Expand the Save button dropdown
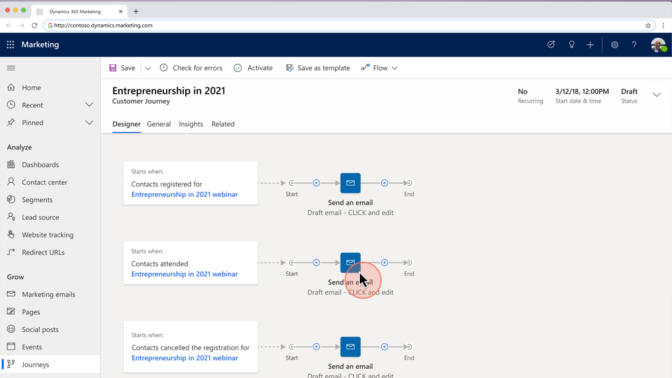 click(147, 68)
